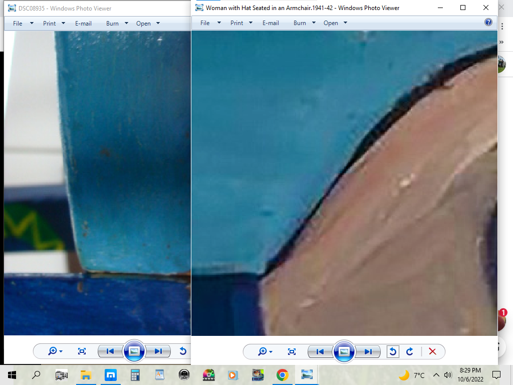The height and width of the screenshot is (385, 513).
Task: Expand Print dropdown arrow in Woman with Hat window
Action: 250,23
